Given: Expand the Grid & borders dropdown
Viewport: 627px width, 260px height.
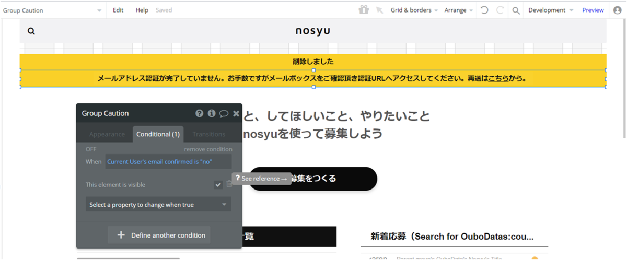Looking at the screenshot, I should click(414, 10).
